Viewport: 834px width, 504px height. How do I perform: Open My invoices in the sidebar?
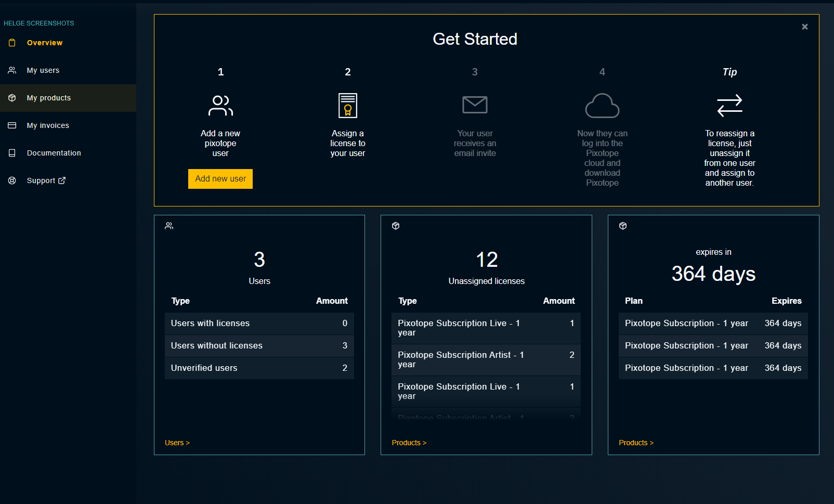tap(48, 125)
